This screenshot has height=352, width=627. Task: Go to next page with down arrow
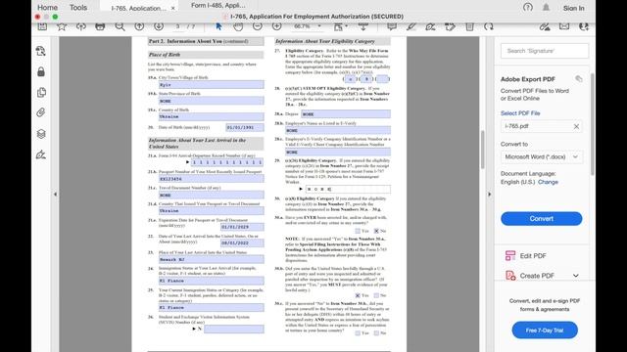(x=159, y=26)
